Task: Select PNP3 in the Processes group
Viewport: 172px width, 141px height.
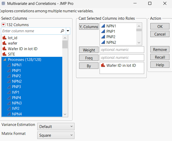Action: 16,87
